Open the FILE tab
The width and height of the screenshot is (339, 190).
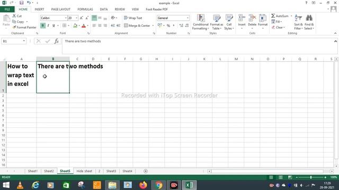[x=7, y=9]
